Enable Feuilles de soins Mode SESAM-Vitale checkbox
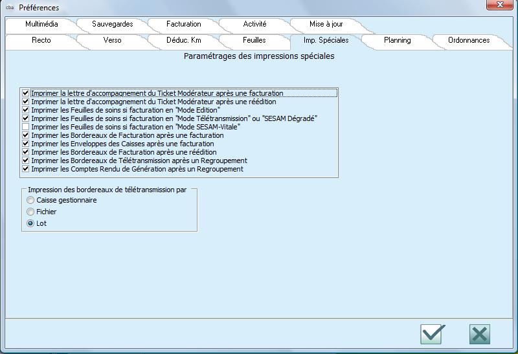Screen dimensions: 518x354 point(25,127)
